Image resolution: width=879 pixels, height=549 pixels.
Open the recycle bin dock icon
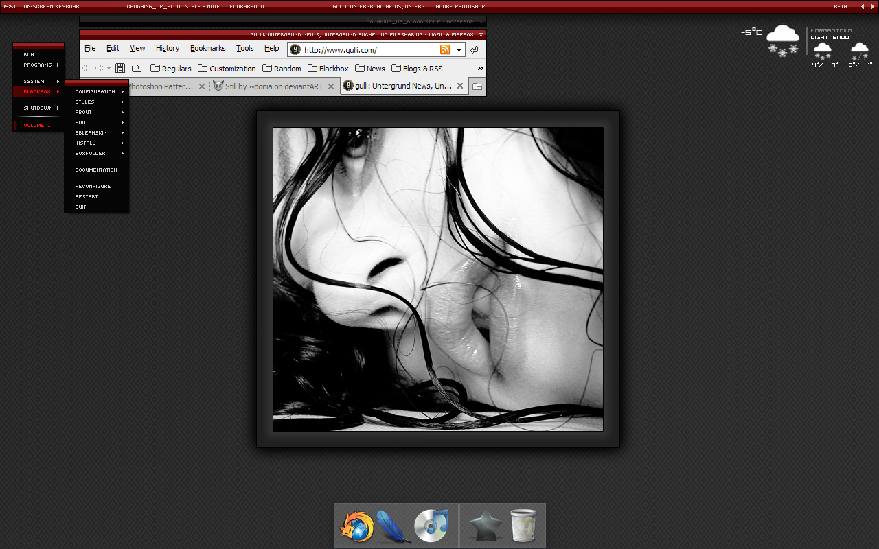click(x=523, y=526)
